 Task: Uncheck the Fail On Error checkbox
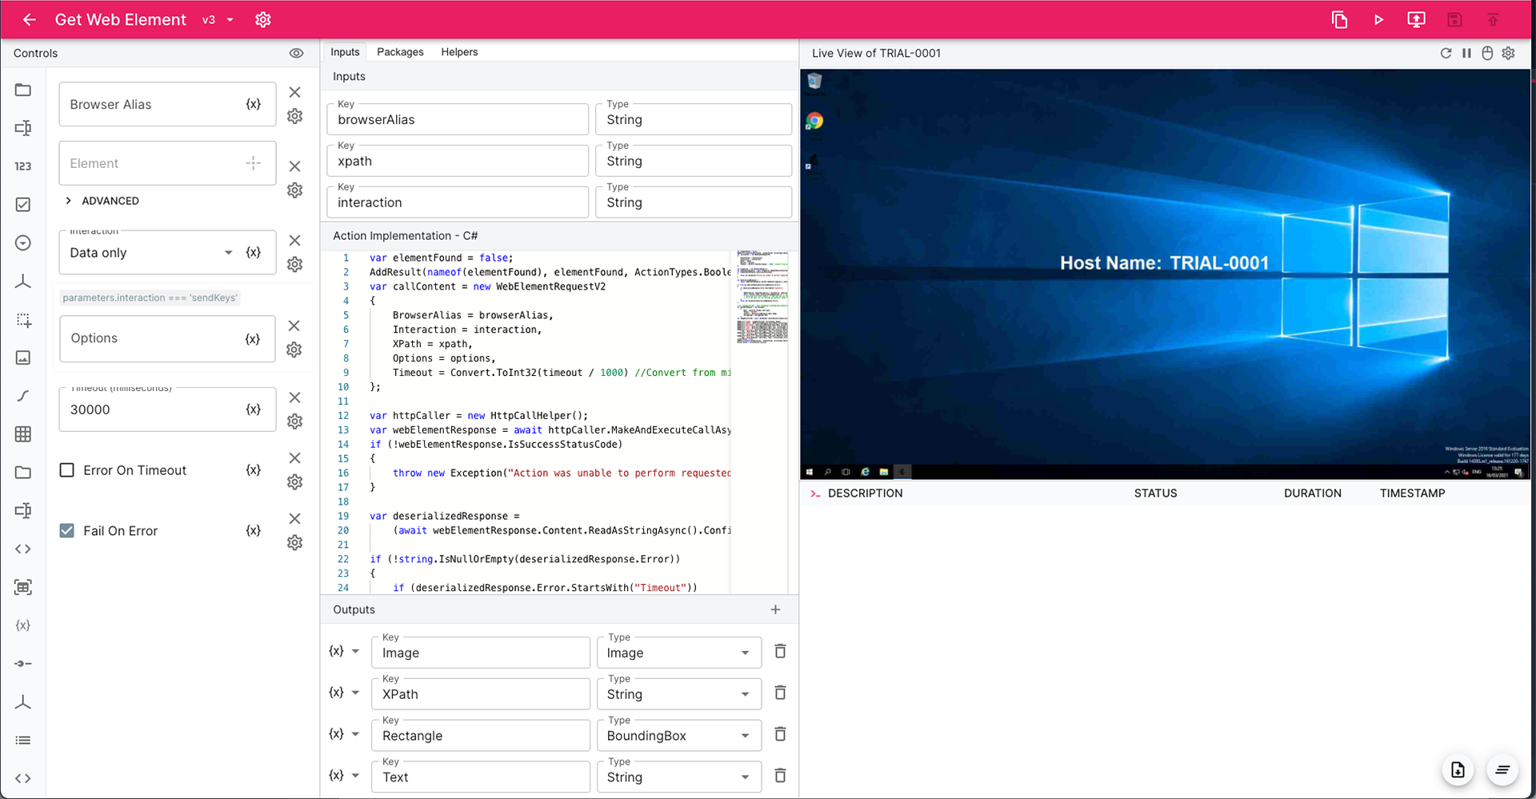[67, 531]
